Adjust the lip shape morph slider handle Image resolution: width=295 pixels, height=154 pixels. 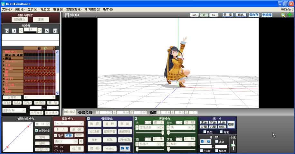(x=168, y=133)
